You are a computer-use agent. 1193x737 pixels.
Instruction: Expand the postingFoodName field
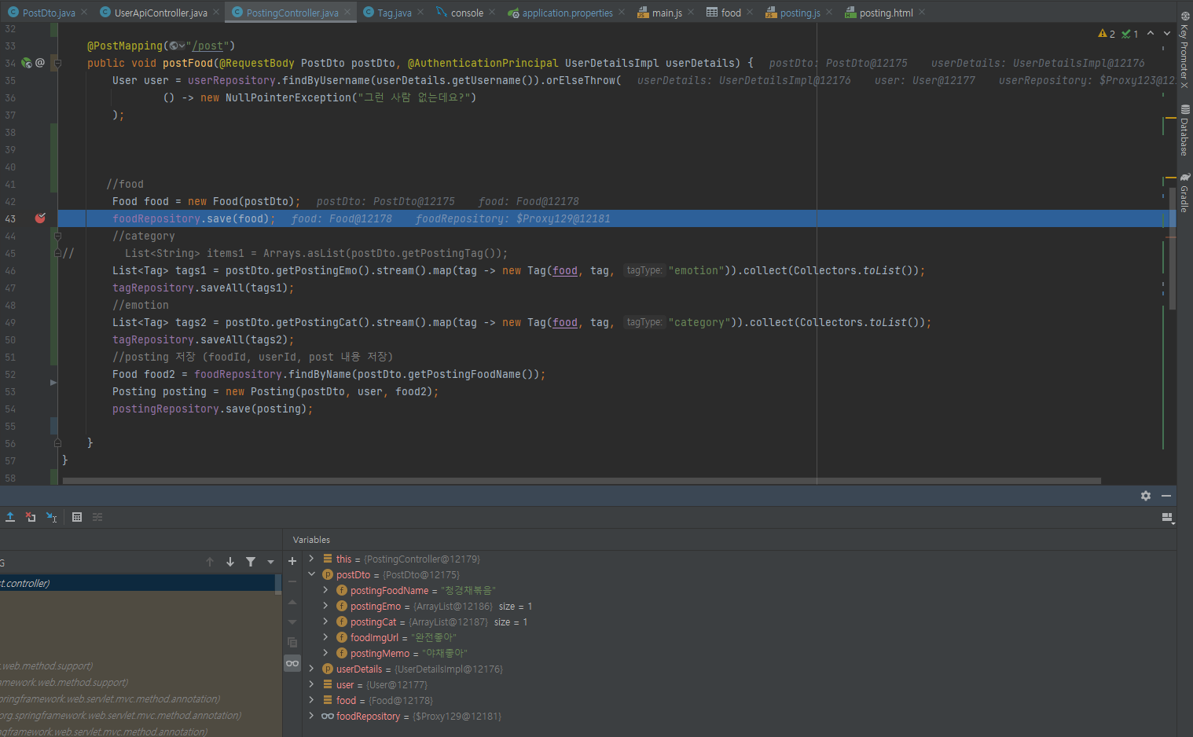point(325,590)
